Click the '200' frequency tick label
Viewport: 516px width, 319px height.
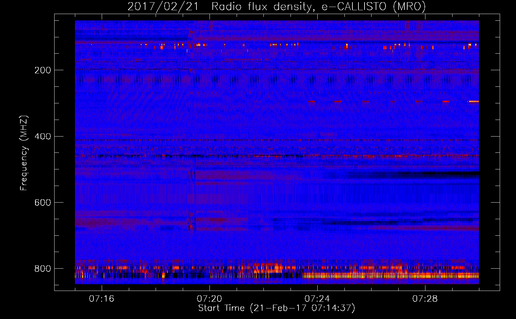point(43,70)
